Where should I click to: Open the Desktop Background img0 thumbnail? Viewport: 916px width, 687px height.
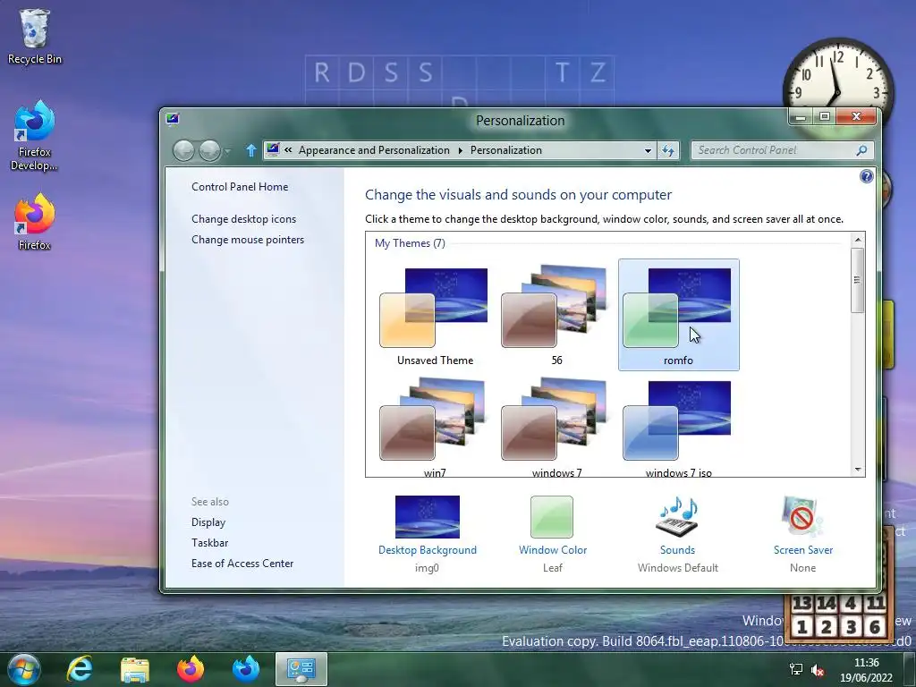(427, 516)
